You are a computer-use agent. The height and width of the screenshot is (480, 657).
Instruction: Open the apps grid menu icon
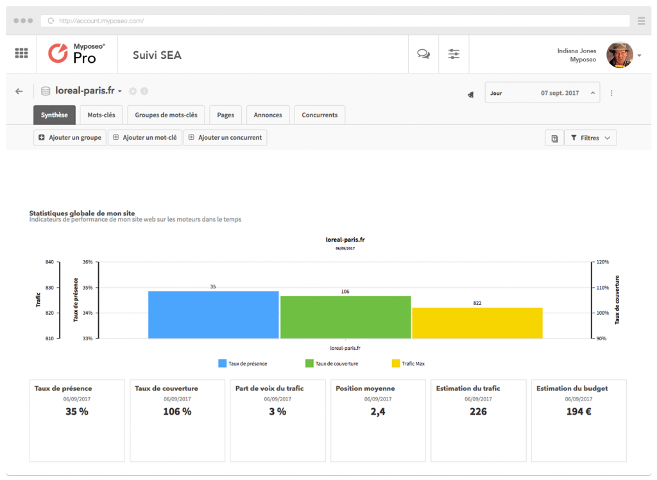(x=21, y=53)
